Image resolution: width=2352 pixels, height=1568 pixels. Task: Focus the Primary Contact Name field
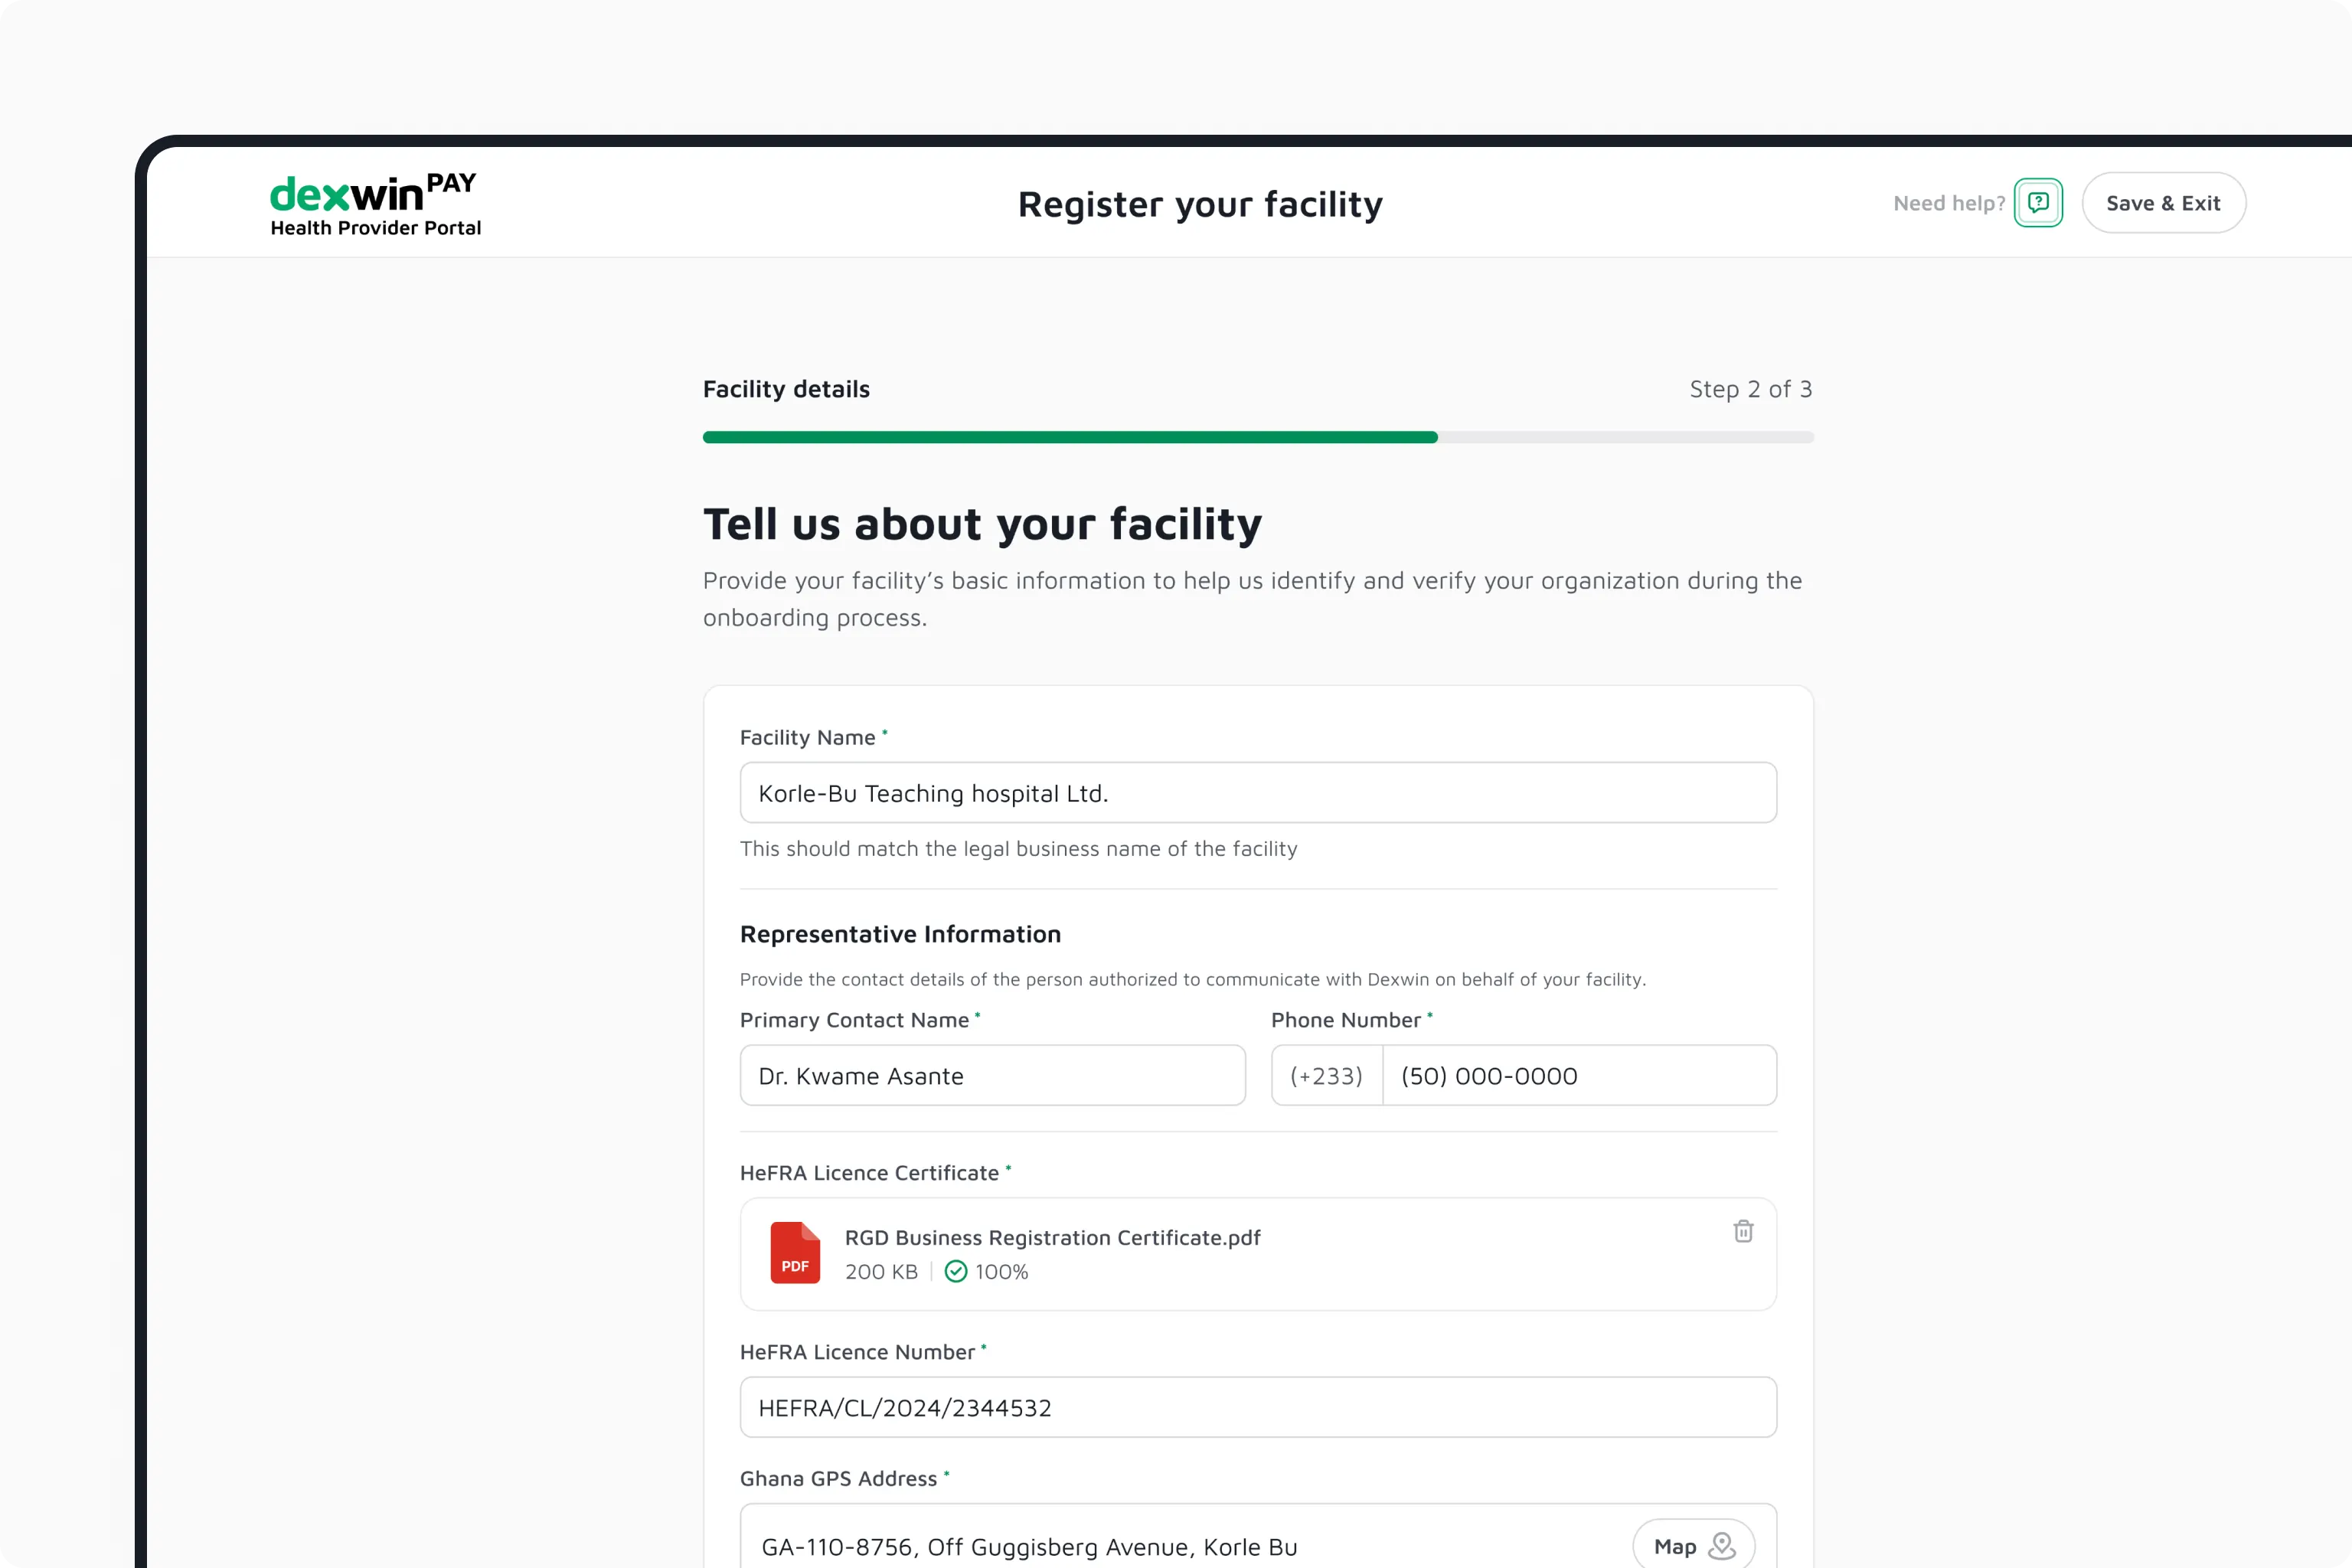(992, 1075)
